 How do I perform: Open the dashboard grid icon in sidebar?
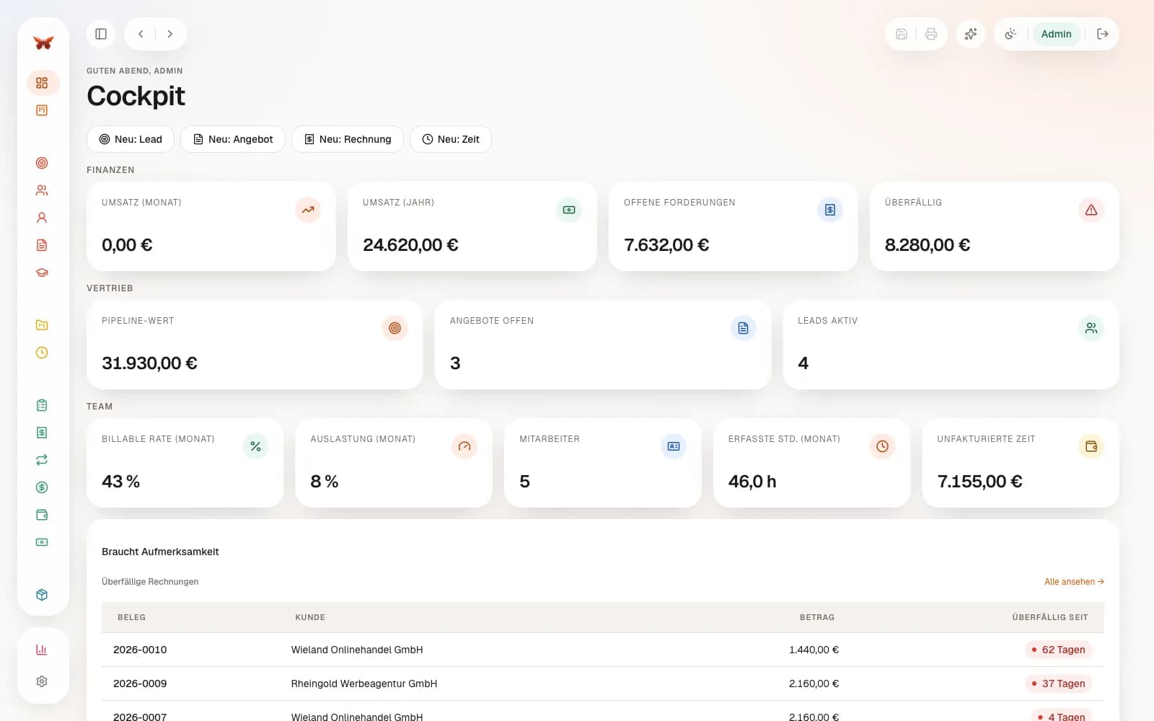[42, 83]
